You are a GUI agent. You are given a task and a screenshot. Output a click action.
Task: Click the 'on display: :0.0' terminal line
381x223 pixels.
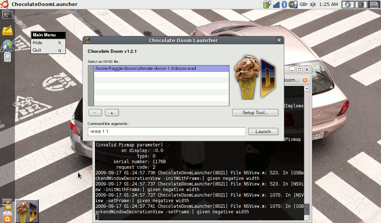(142, 151)
